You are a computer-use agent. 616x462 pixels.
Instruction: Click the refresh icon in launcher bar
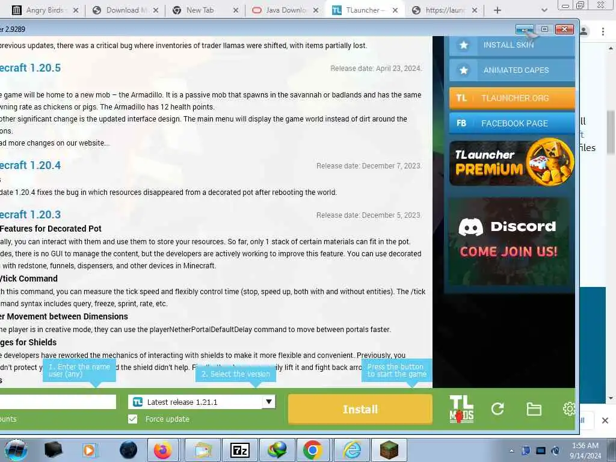(x=497, y=409)
